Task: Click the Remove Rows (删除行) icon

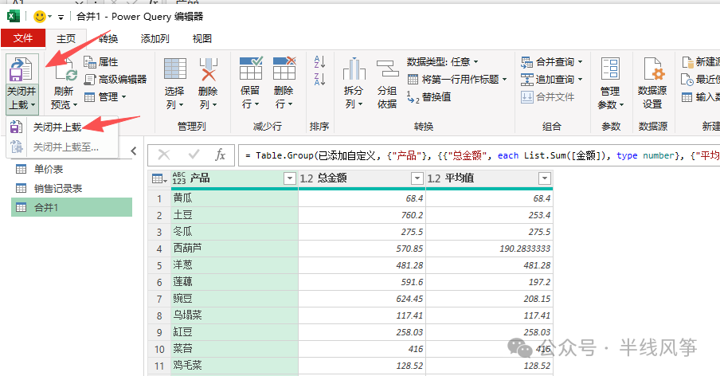Action: [x=284, y=69]
